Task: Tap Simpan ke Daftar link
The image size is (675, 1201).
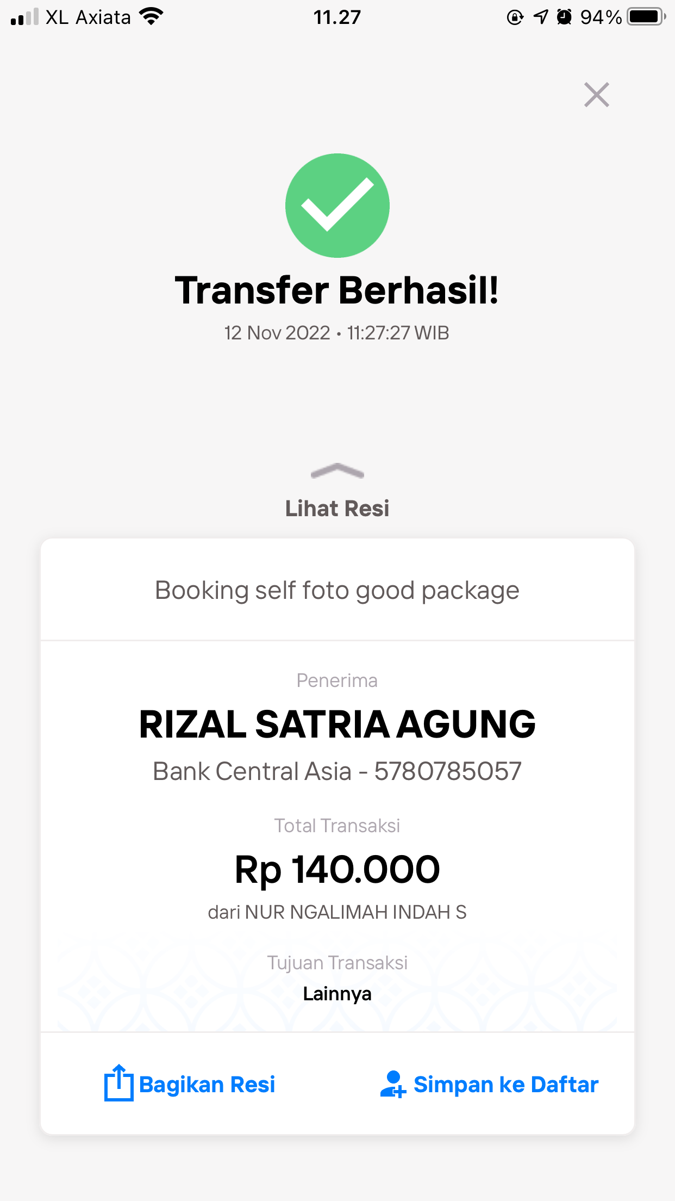Action: (x=506, y=1085)
